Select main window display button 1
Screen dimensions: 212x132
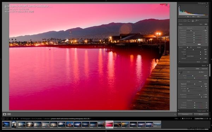pyautogui.click(x=3, y=119)
